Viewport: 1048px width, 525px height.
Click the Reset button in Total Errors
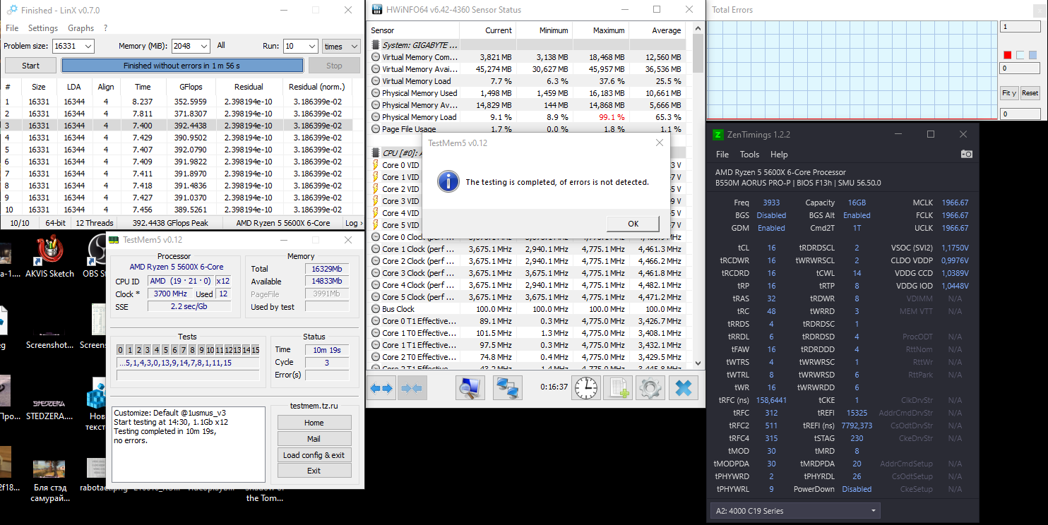coord(1030,93)
